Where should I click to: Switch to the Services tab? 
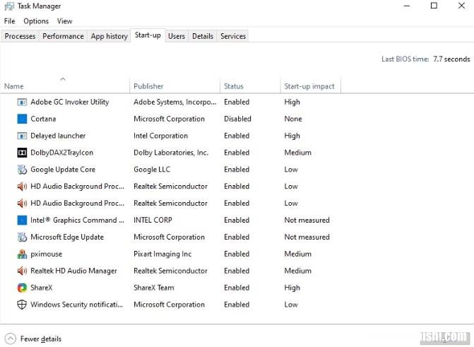pyautogui.click(x=233, y=36)
